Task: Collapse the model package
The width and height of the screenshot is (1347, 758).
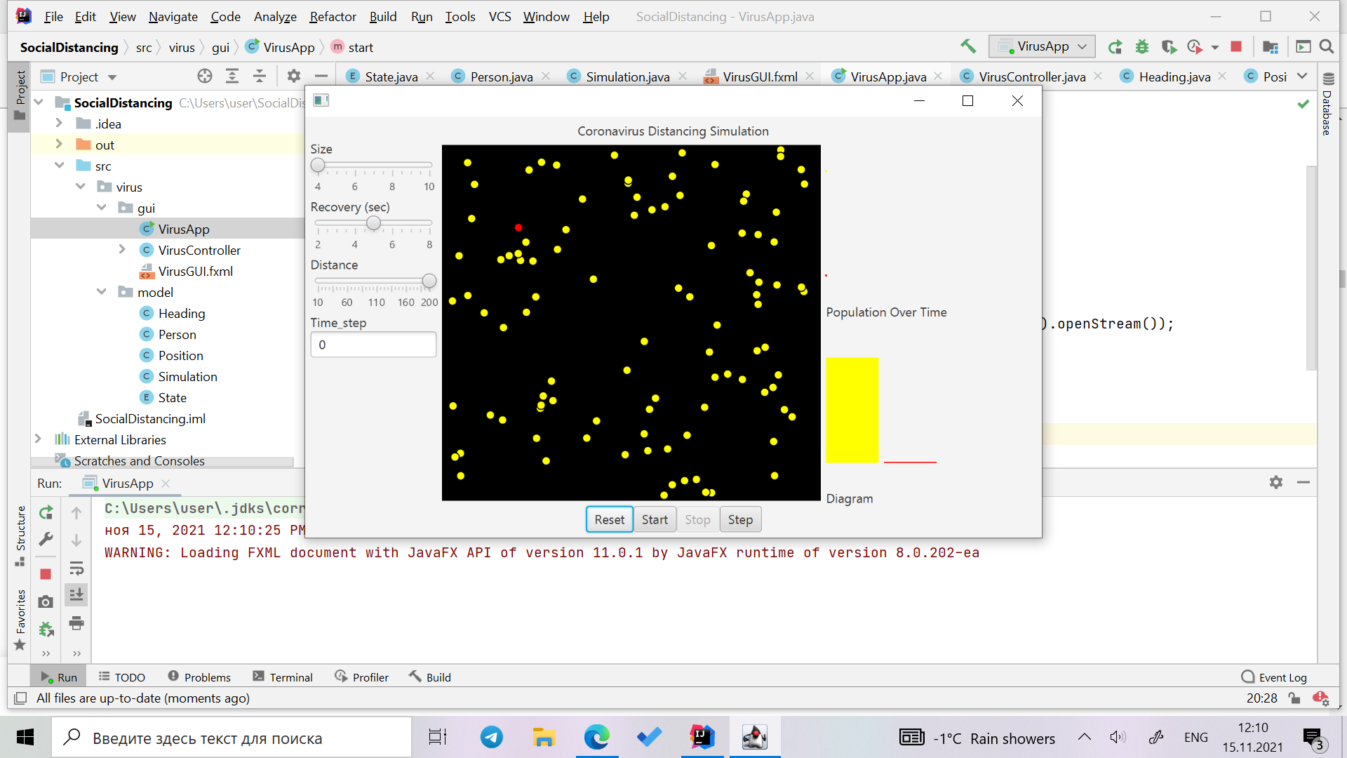Action: tap(102, 292)
